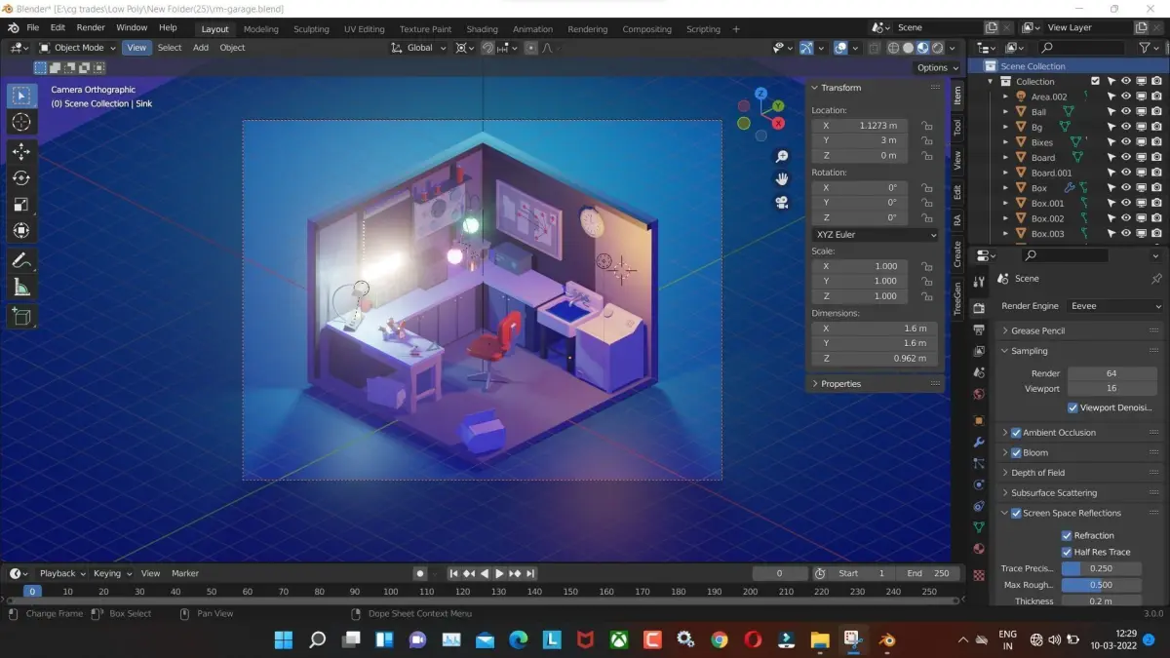Toggle Collection exclude checkbox in outliner
This screenshot has width=1170, height=658.
click(1095, 82)
